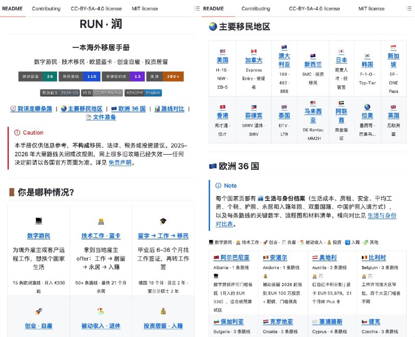Click the Korean flag above 韩国
415x337 pixels.
point(367,56)
